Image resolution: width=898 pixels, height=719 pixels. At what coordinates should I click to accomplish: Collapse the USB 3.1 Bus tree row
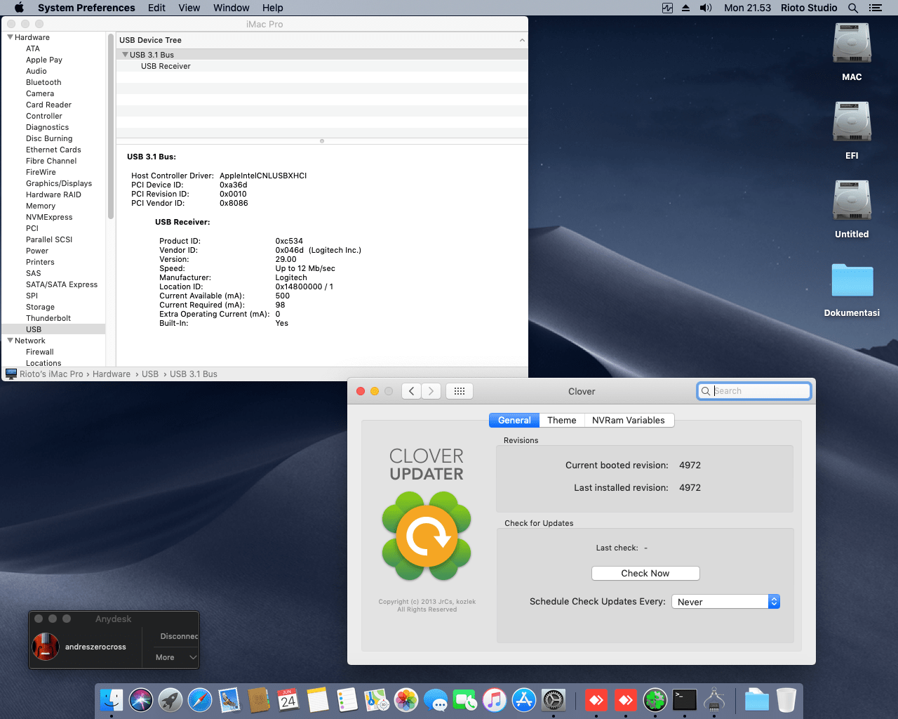pyautogui.click(x=126, y=55)
